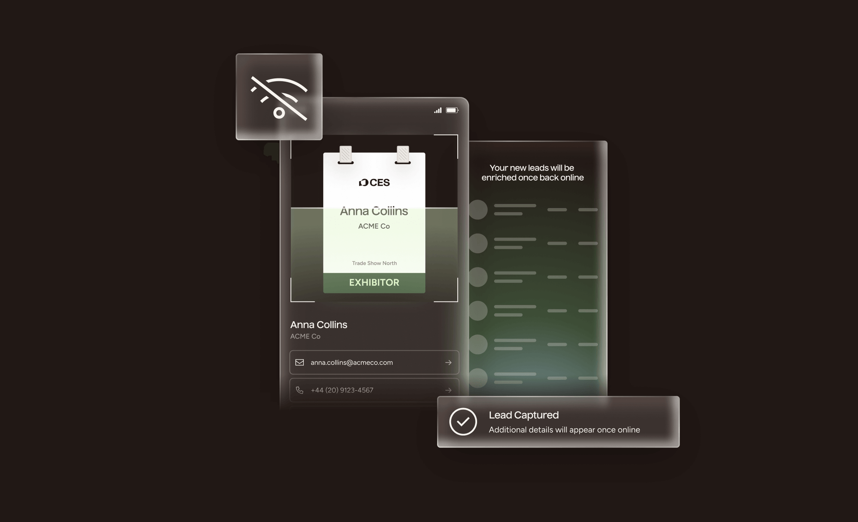The width and height of the screenshot is (858, 522).
Task: Click the circled checkmark in notification
Action: point(463,422)
